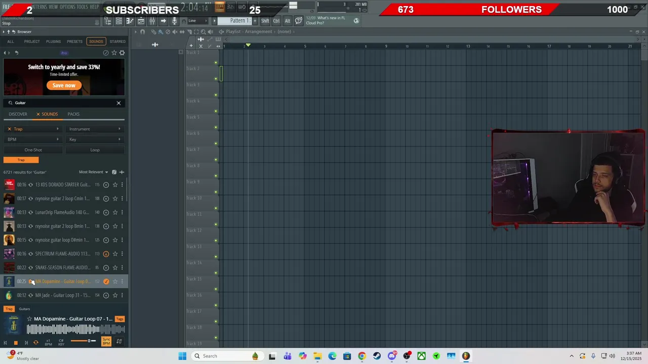Open the BPM filter dropdown
The image size is (648, 364).
33,140
